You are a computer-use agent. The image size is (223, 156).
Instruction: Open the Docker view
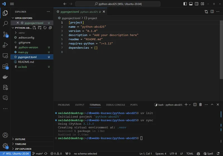tap(5, 77)
